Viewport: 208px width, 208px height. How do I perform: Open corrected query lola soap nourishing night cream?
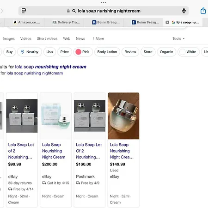[50, 67]
